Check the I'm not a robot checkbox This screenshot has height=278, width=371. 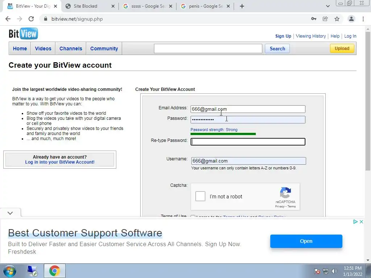(200, 196)
